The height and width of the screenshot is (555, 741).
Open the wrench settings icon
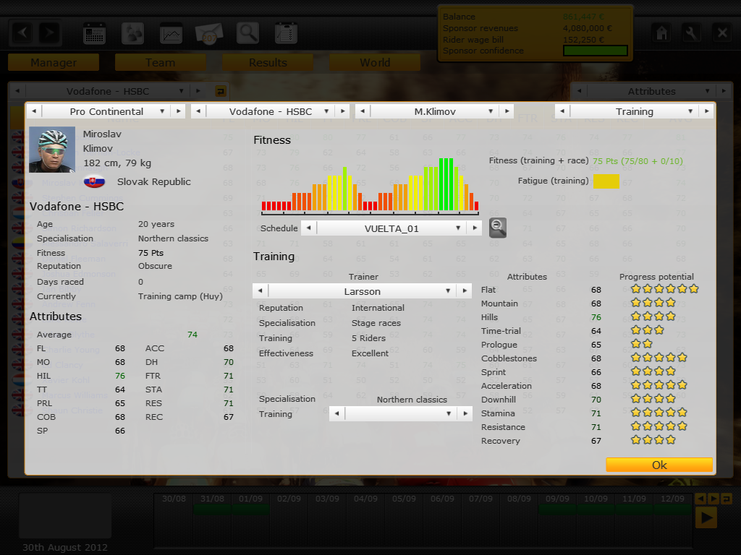tap(691, 33)
